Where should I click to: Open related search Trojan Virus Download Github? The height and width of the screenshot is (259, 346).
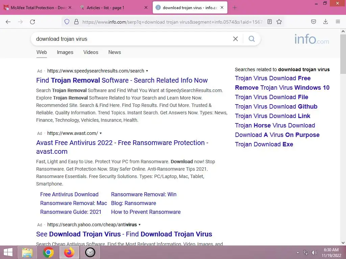click(x=276, y=107)
